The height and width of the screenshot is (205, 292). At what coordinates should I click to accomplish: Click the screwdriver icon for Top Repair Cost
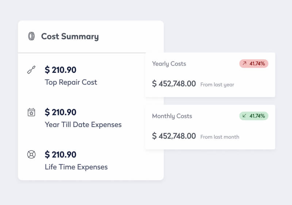(31, 70)
